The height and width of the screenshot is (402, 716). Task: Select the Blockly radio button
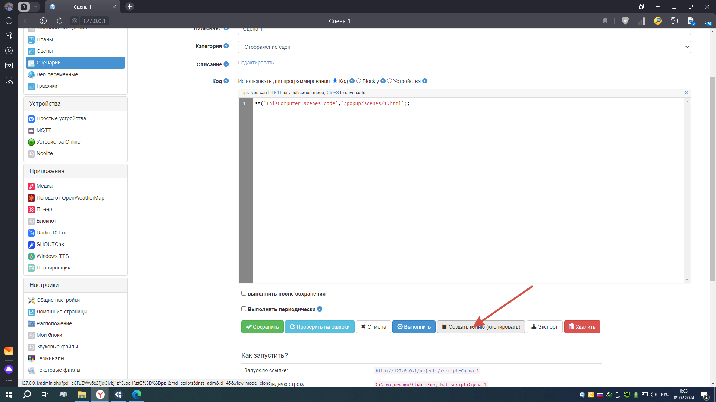(x=358, y=81)
